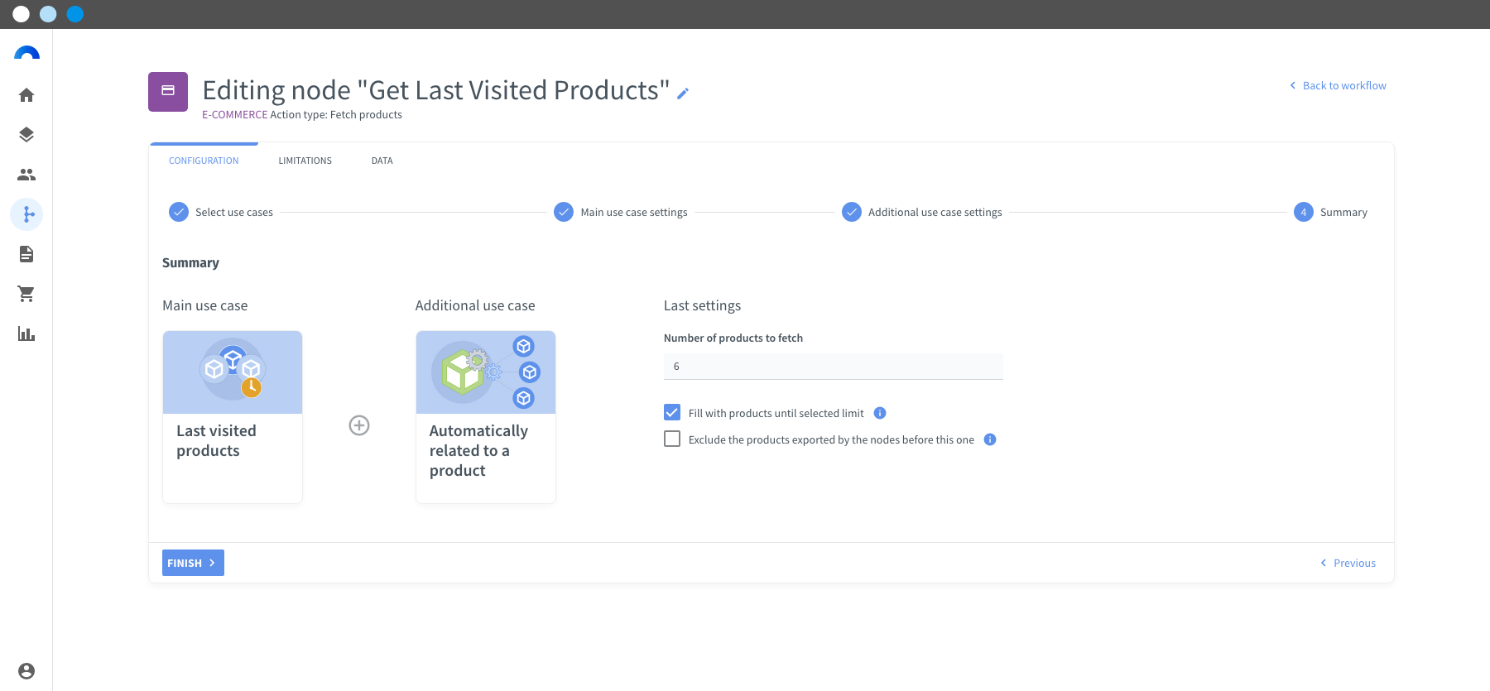Go to Previous step

1348,563
